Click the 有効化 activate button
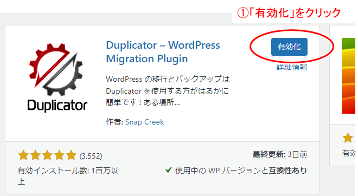 289,47
